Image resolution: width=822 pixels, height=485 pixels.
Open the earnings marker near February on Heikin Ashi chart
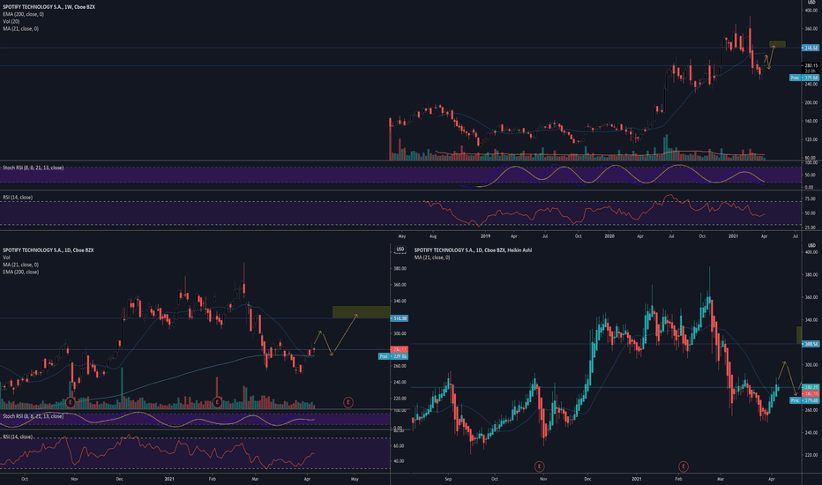coord(683,466)
